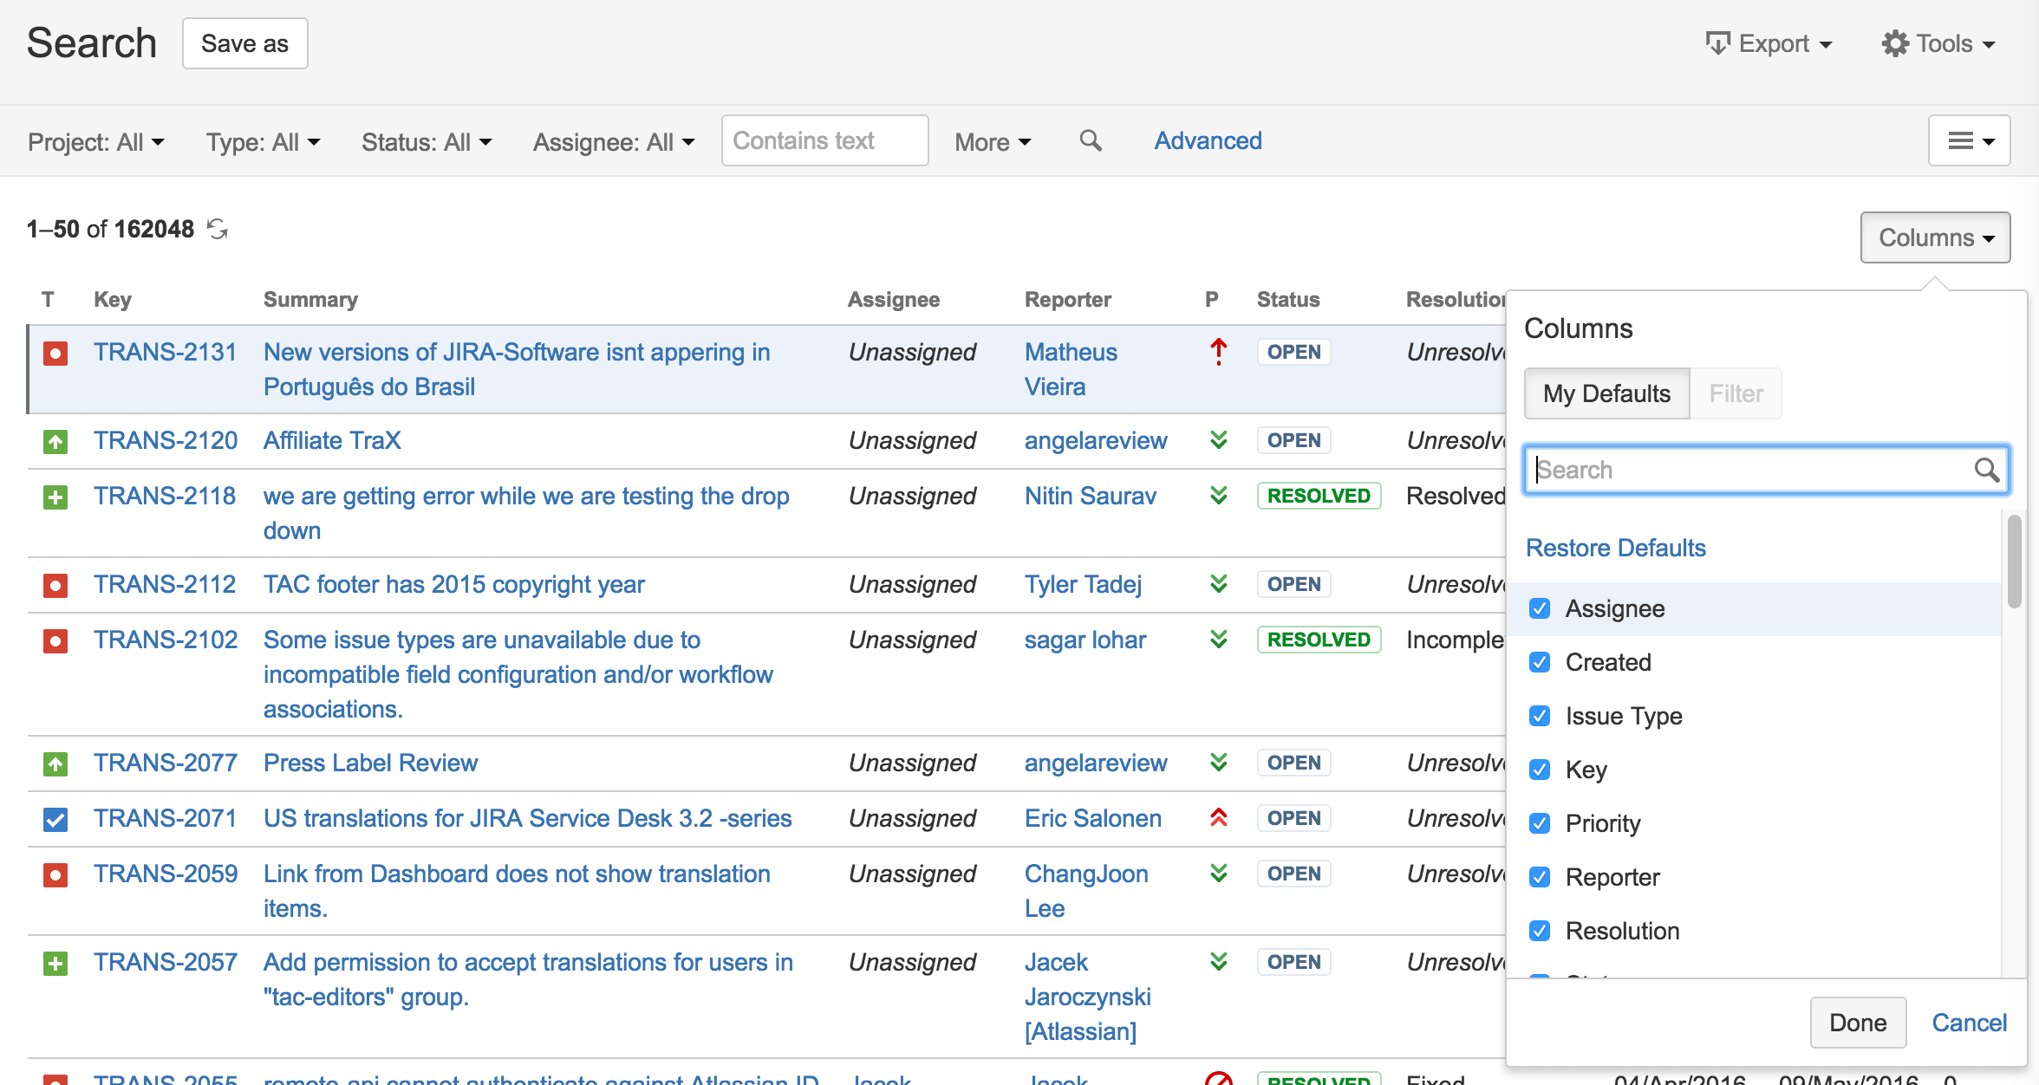Image resolution: width=2039 pixels, height=1085 pixels.
Task: Click the red priority arrow for TRANS-2131
Action: (1218, 352)
